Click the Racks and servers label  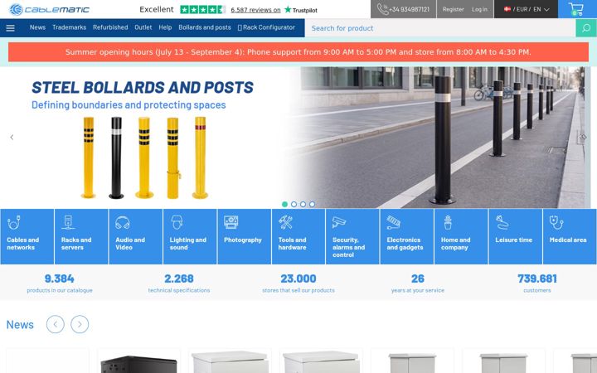pyautogui.click(x=76, y=244)
